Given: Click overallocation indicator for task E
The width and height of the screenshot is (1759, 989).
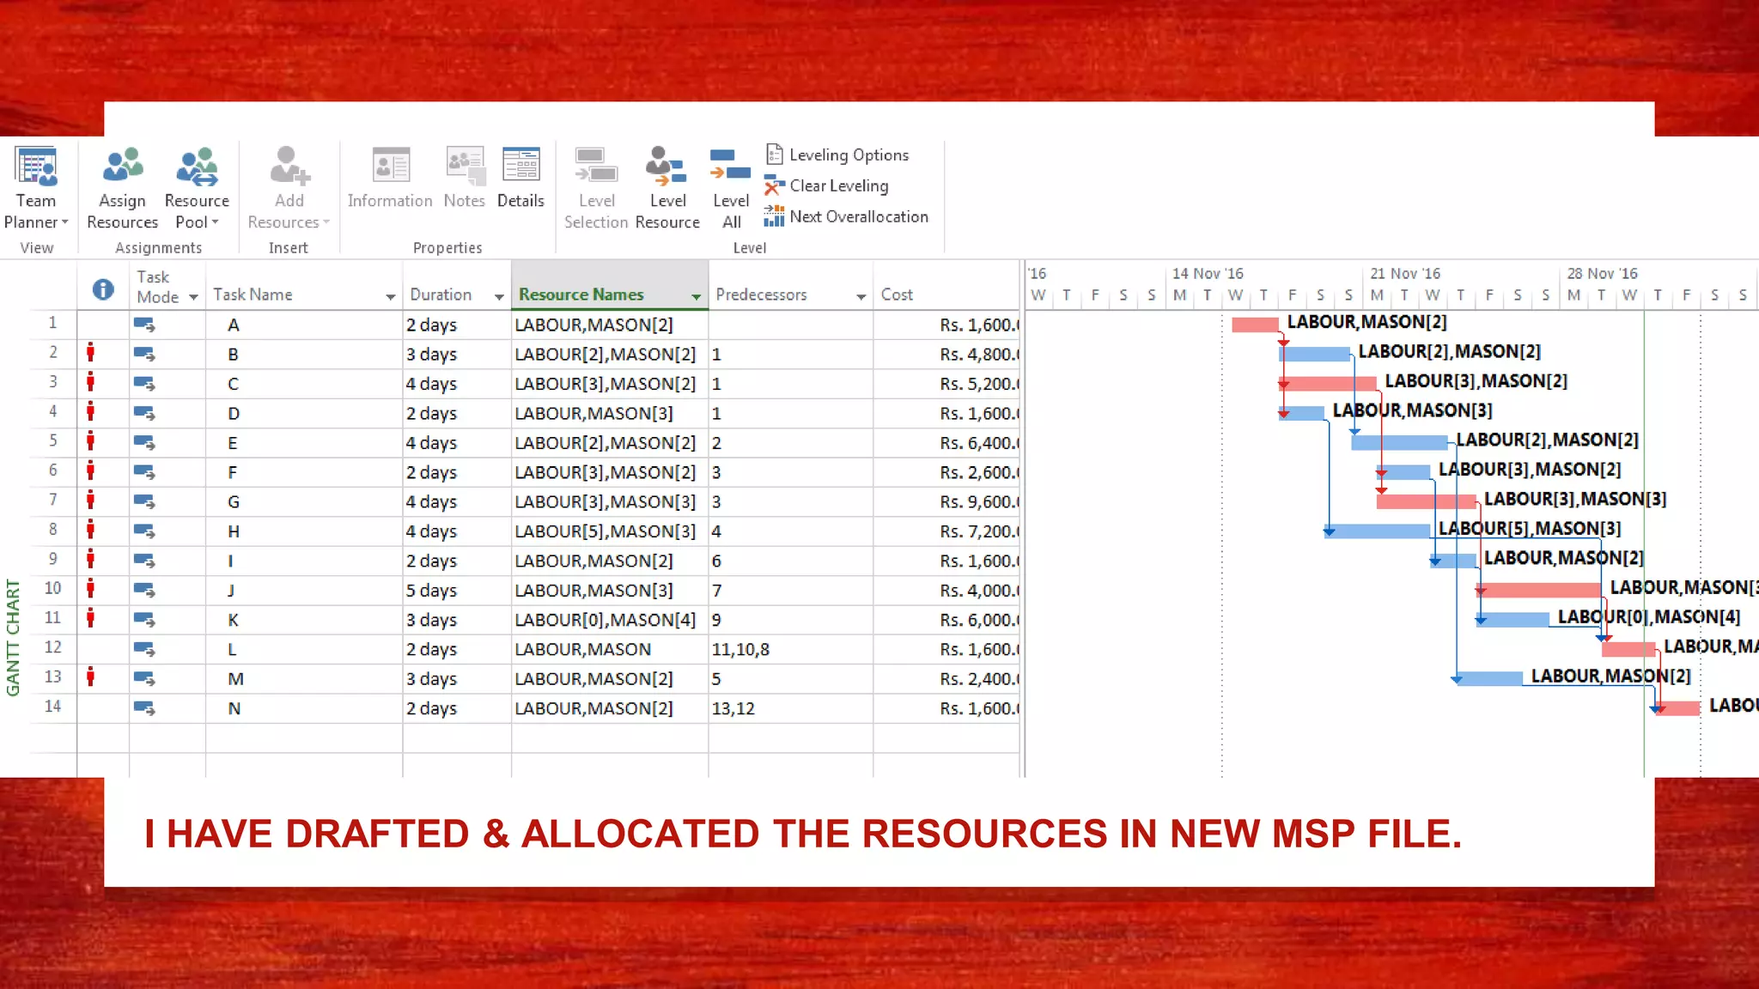Looking at the screenshot, I should [90, 441].
